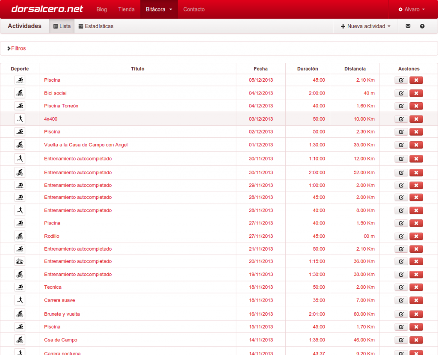Open the Brunete y vuelta activity link
The width and height of the screenshot is (438, 355).
click(62, 314)
